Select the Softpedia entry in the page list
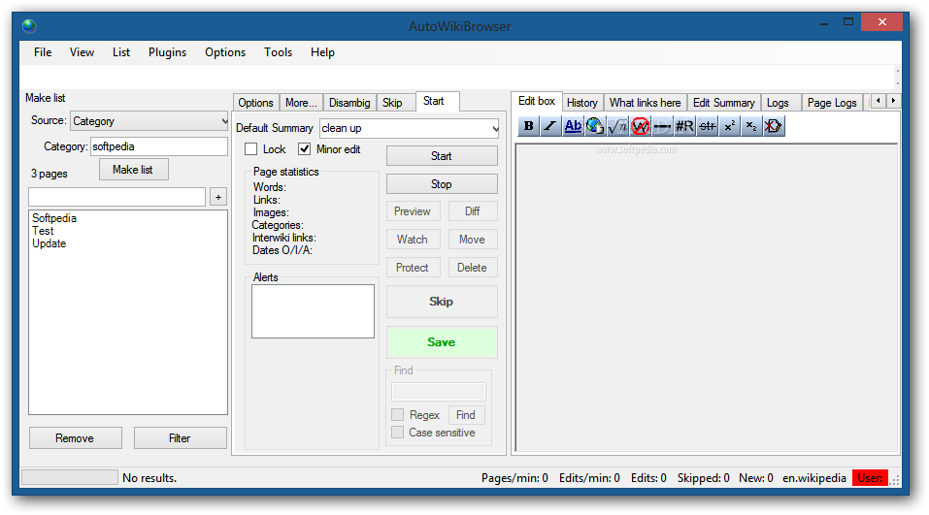This screenshot has height=515, width=929. coord(54,218)
